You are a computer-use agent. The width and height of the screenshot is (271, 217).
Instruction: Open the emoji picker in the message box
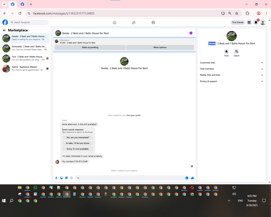click(x=187, y=178)
